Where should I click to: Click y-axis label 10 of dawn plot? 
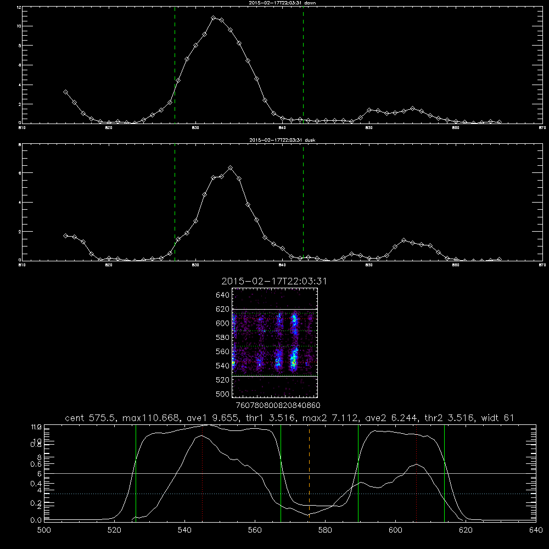[19, 26]
